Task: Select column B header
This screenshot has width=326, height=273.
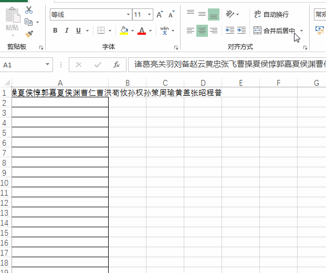Action: (128, 83)
